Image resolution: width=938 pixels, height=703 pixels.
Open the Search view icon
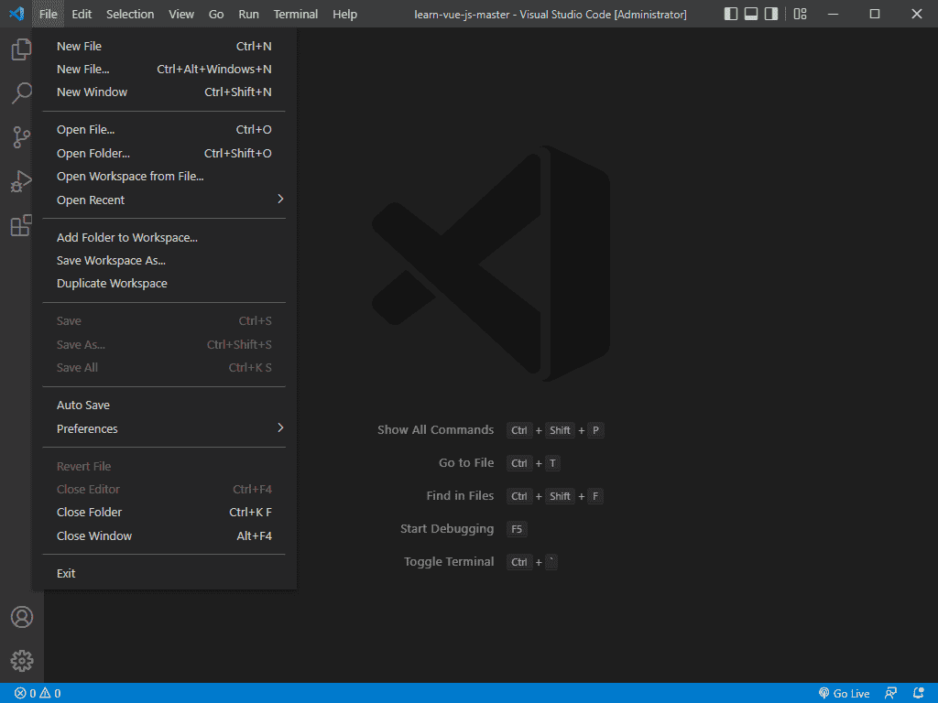pos(22,93)
